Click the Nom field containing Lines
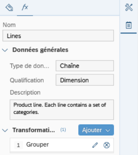The image size is (138, 155). (58, 36)
